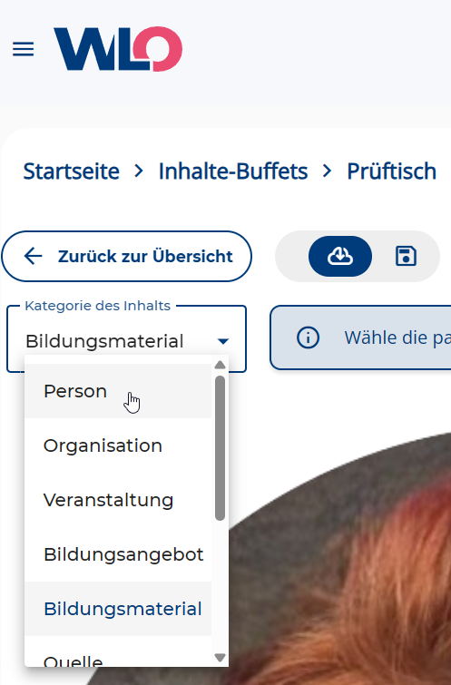Click the dropdown list scroll-up arrow
Screen dimensions: 451x685
coord(221,365)
